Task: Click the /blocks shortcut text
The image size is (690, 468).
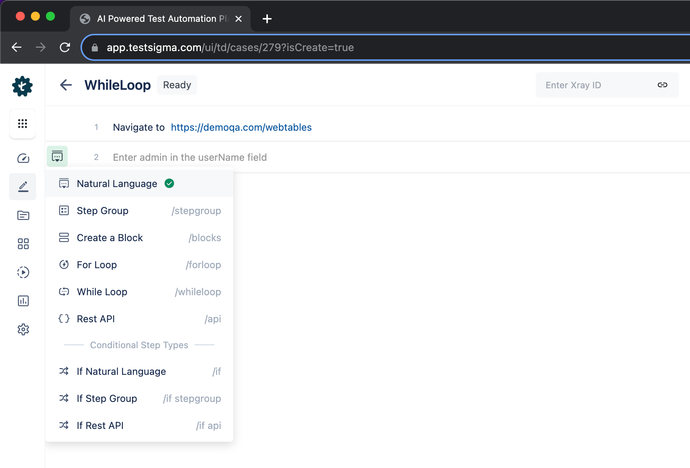Action: coord(205,238)
